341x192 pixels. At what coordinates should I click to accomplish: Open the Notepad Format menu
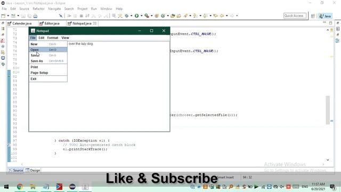point(53,38)
